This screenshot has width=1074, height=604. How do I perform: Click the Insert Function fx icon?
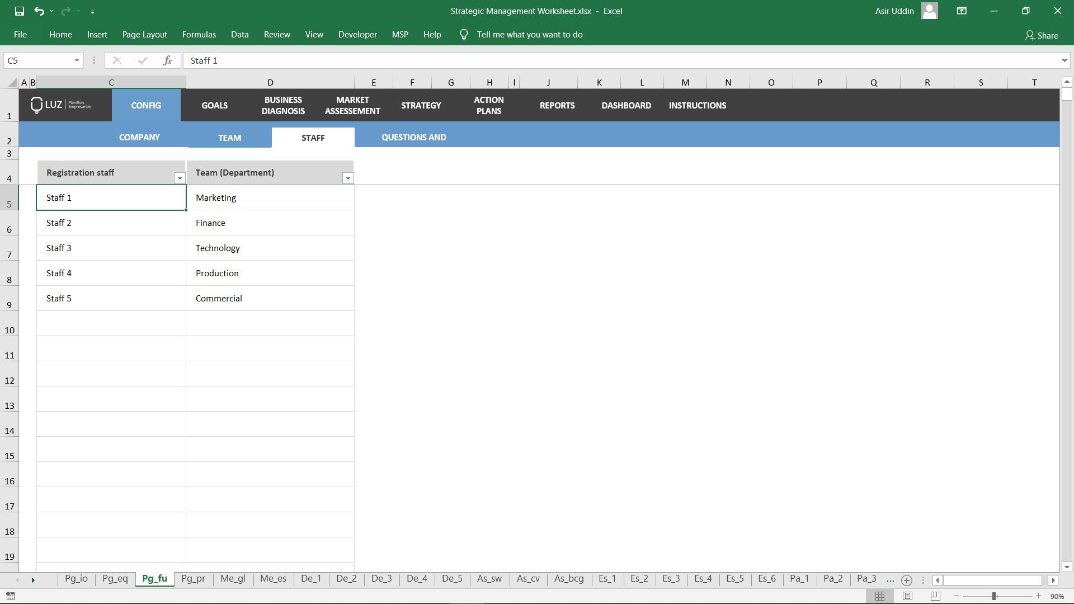(167, 60)
